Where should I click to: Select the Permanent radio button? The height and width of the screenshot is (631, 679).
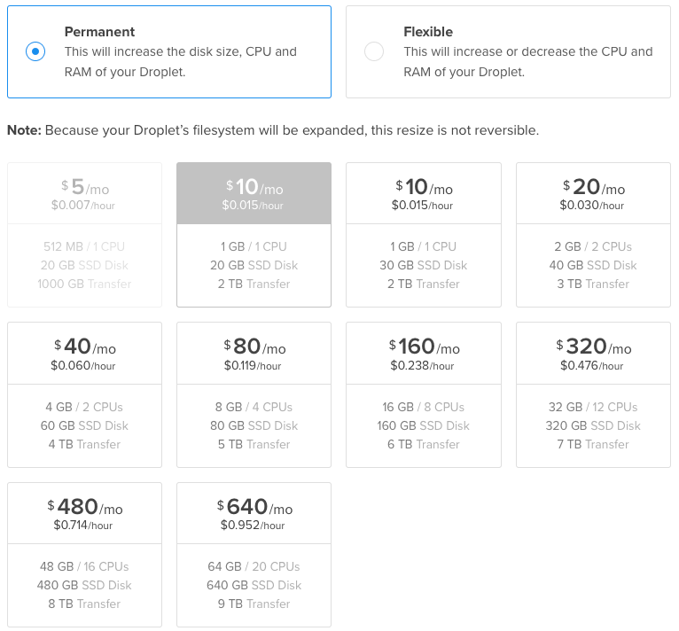pos(35,51)
